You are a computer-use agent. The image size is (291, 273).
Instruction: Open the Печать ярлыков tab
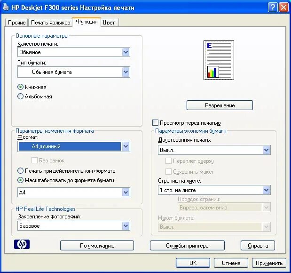(50, 23)
